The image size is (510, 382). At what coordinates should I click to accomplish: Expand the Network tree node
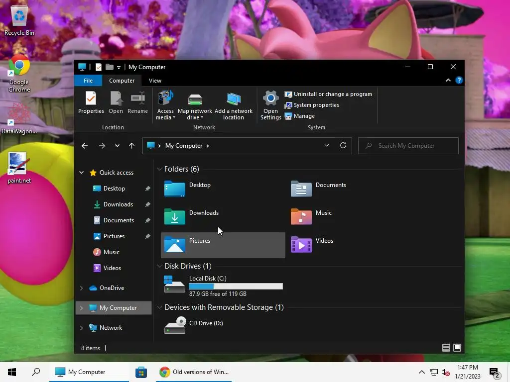tap(81, 328)
